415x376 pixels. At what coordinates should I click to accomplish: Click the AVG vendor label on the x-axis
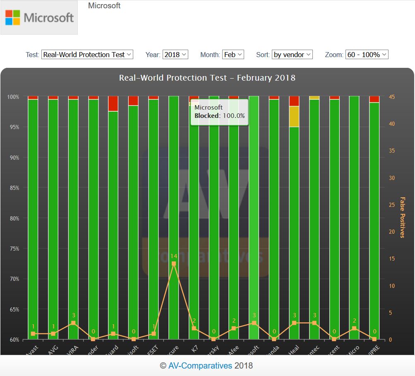pos(53,350)
